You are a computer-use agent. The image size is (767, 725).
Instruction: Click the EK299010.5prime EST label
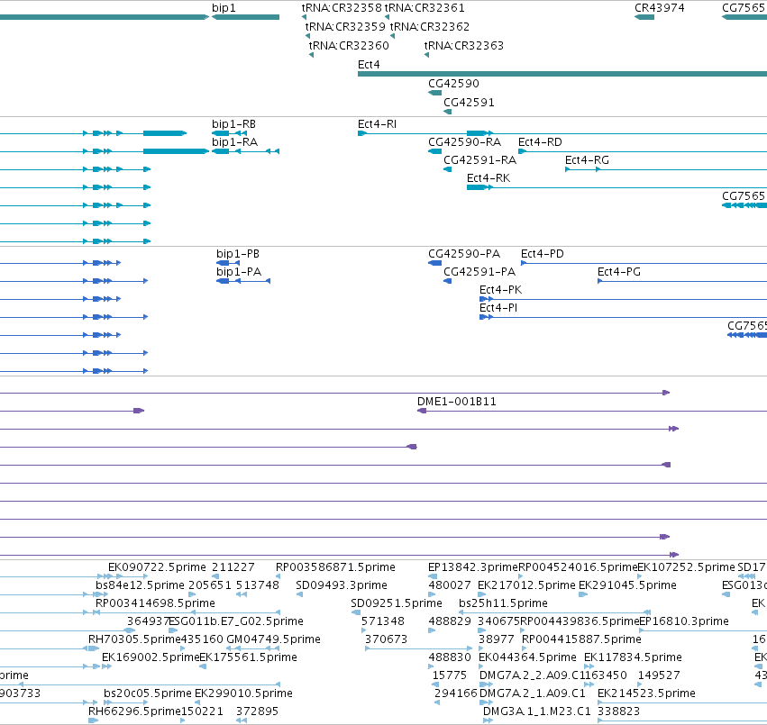pos(243,693)
